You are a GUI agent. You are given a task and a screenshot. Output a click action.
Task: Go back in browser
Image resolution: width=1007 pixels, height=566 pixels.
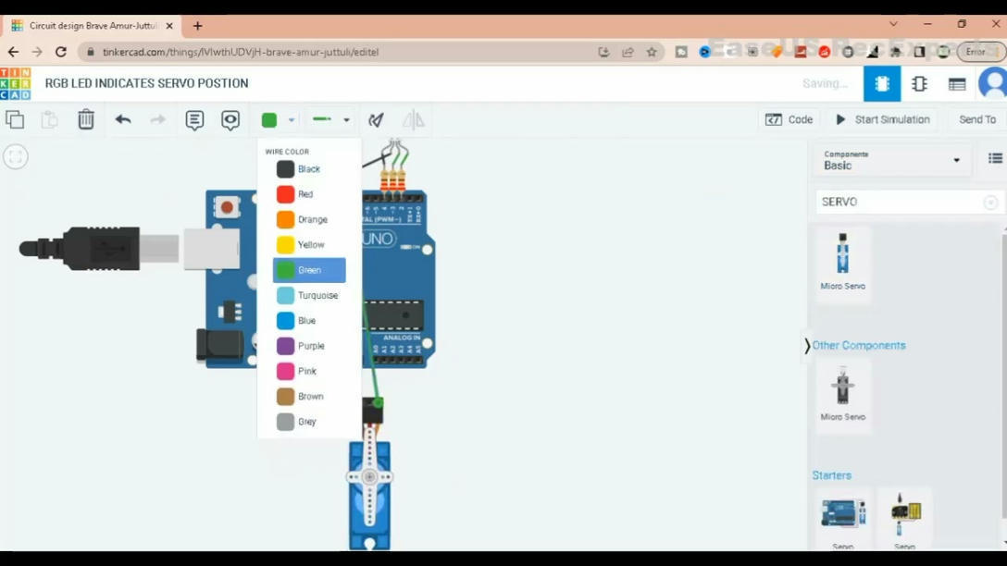click(x=13, y=52)
